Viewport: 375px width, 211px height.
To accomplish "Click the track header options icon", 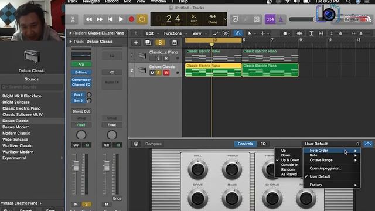I will tap(175, 43).
